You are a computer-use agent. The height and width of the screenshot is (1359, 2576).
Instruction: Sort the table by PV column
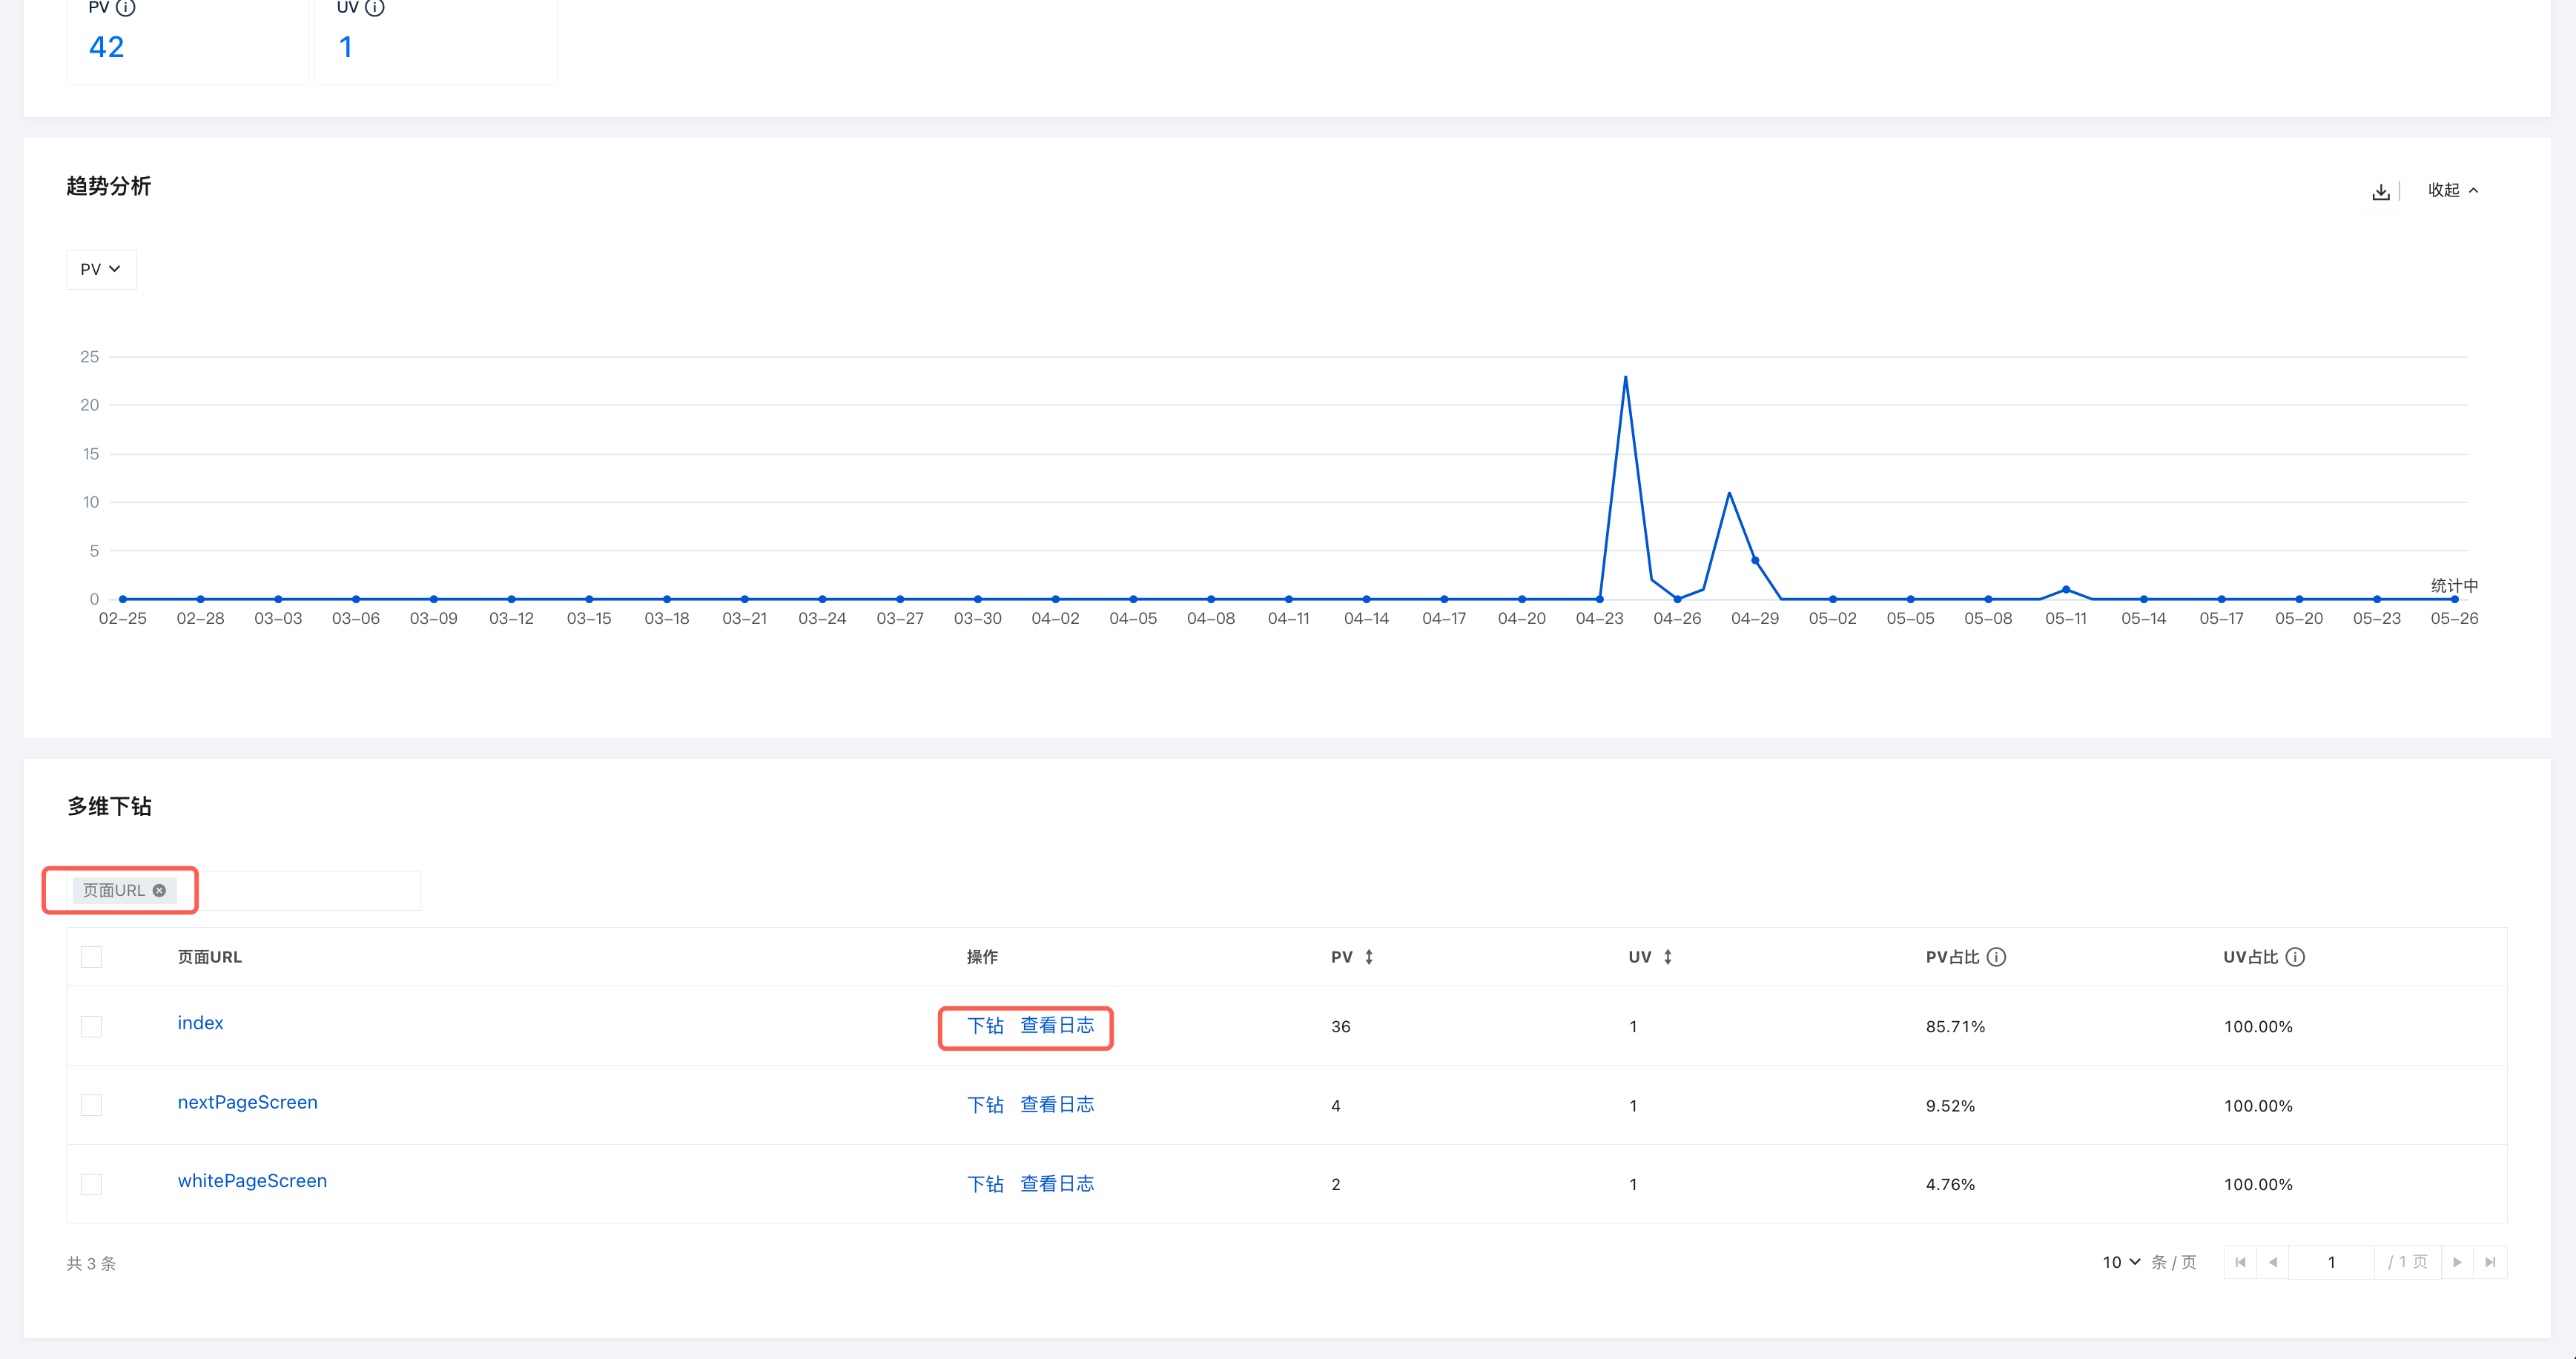pos(1368,957)
